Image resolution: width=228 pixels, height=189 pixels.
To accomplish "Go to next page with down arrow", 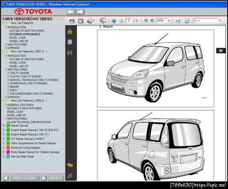I will 121,21.
